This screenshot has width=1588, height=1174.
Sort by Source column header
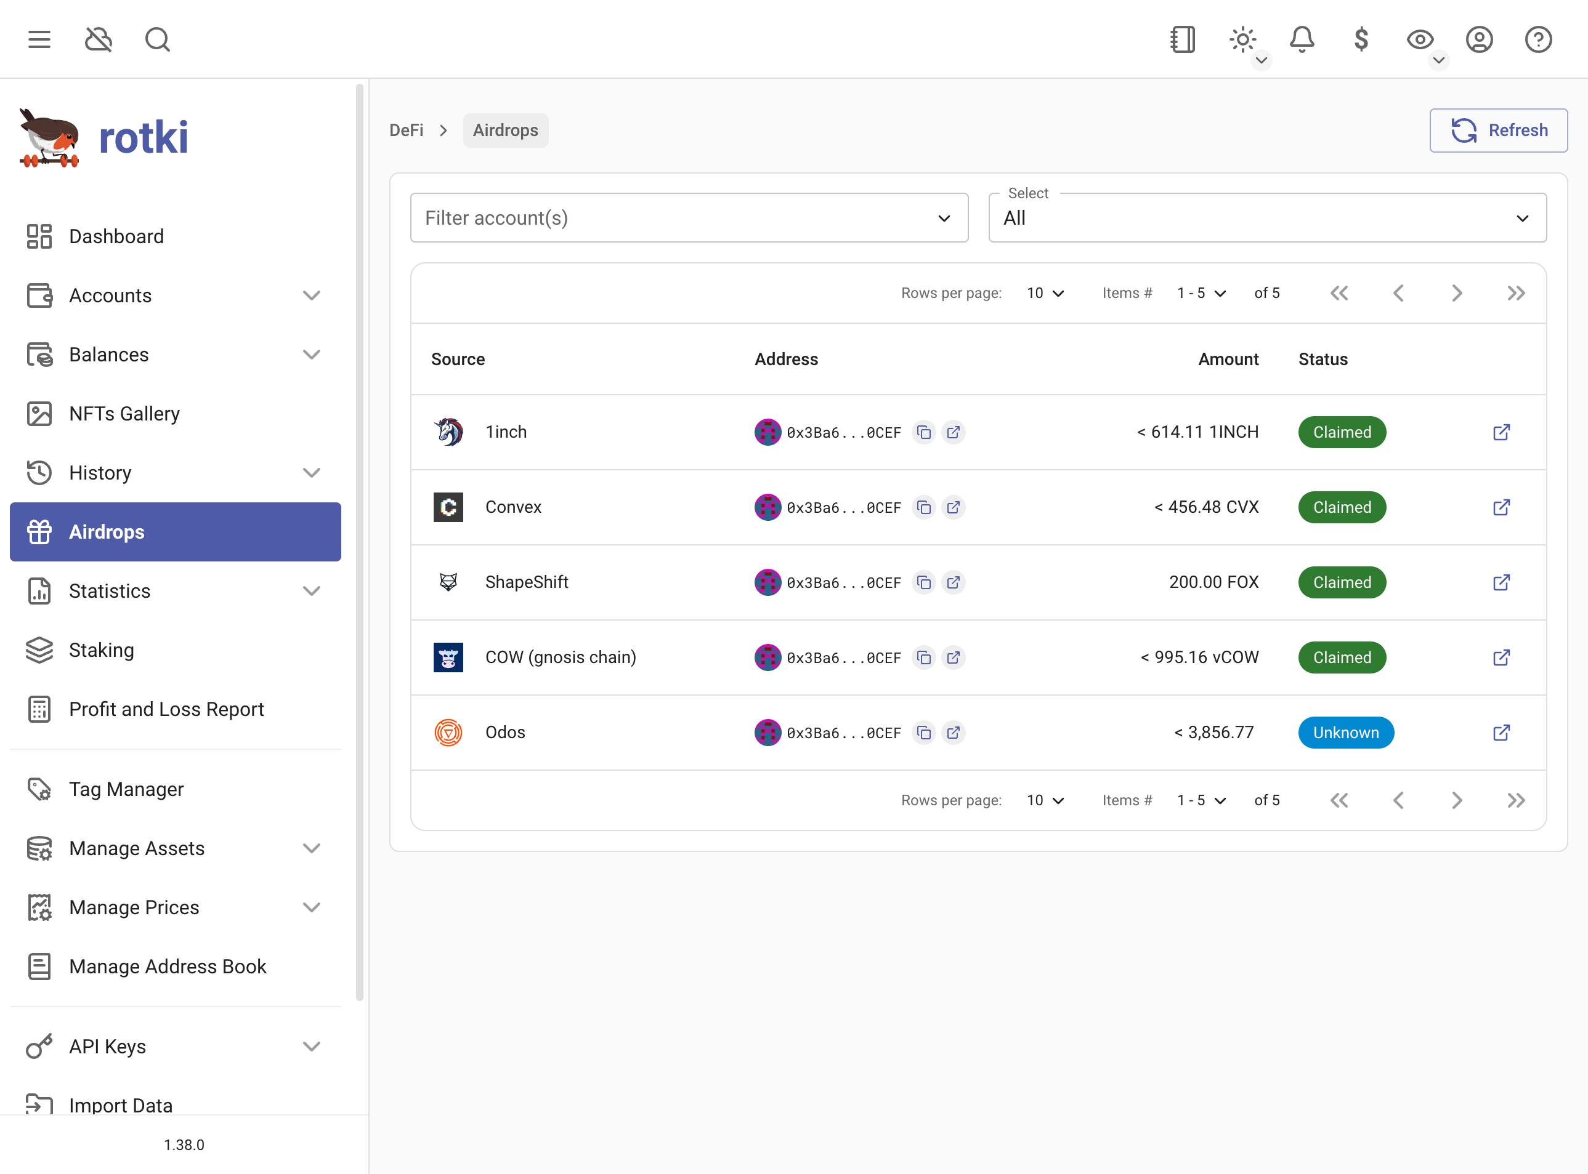click(x=458, y=359)
